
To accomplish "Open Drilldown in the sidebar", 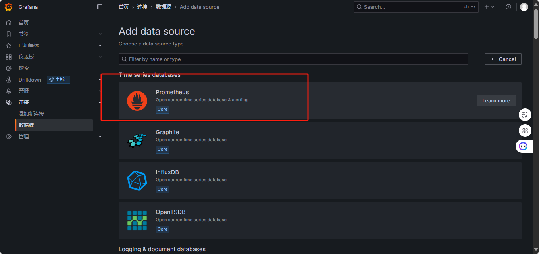I will 30,80.
